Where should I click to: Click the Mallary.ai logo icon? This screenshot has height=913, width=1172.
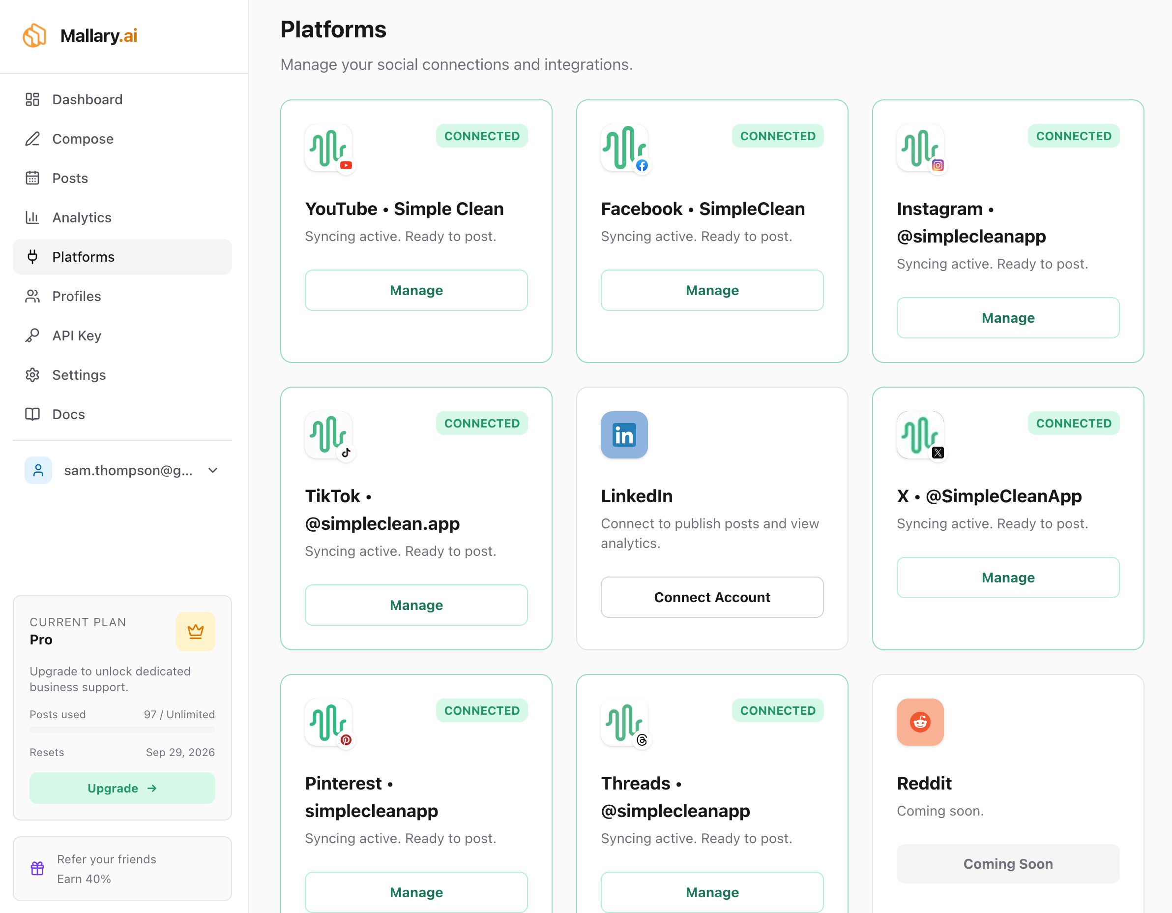[35, 35]
